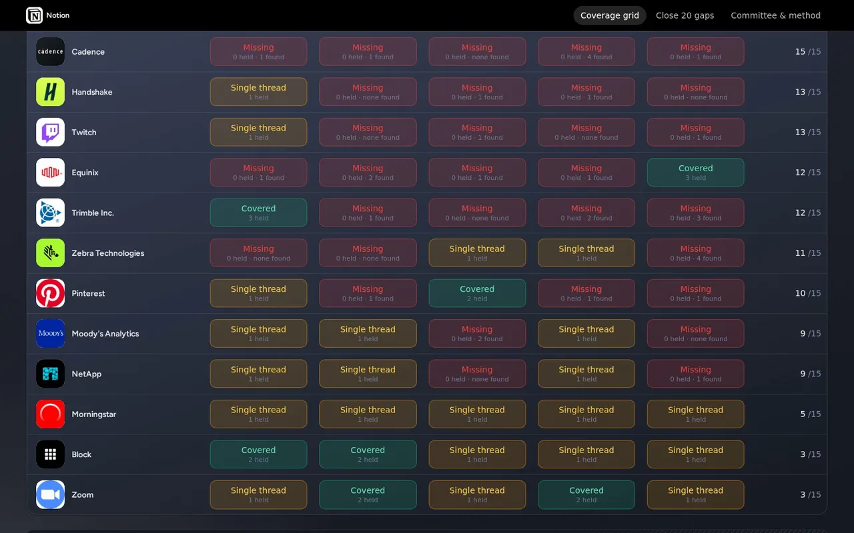The height and width of the screenshot is (533, 854).
Task: Click the NetApp logo icon
Action: 50,374
